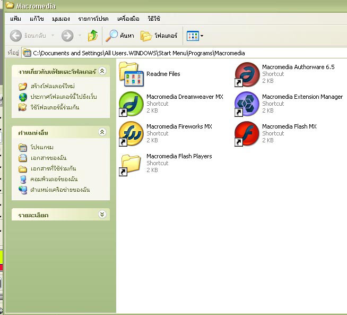Click the Back arrow toolbar button
This screenshot has width=347, height=315.
(x=16, y=36)
